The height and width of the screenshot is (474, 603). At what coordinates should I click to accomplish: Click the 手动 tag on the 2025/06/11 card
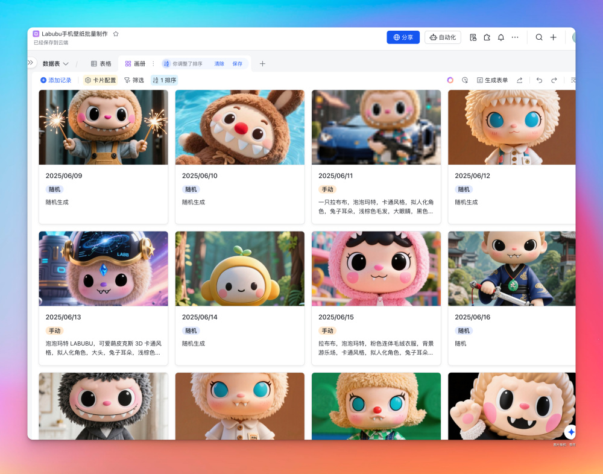click(327, 189)
